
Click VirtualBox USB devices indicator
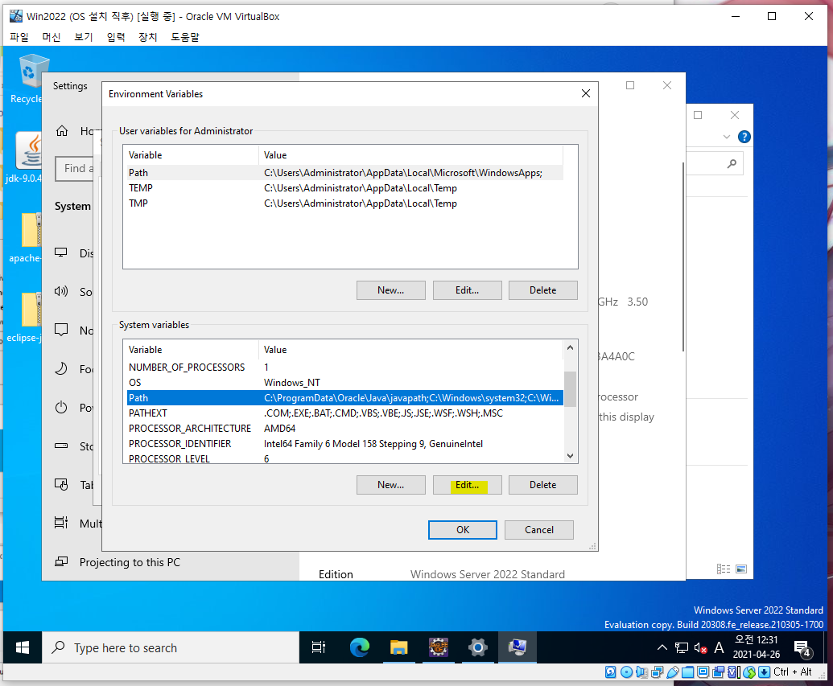673,672
